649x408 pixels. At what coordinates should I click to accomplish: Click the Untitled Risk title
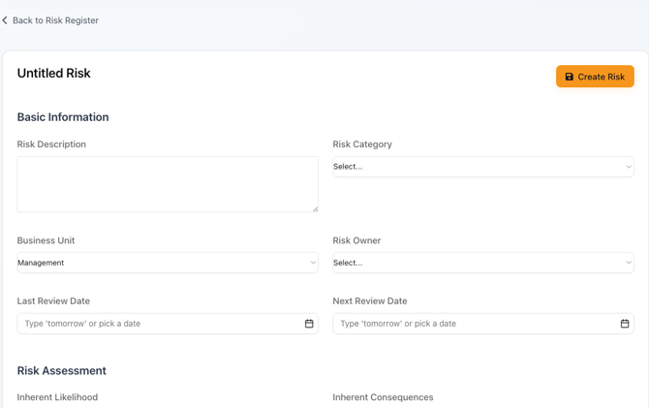click(x=54, y=74)
